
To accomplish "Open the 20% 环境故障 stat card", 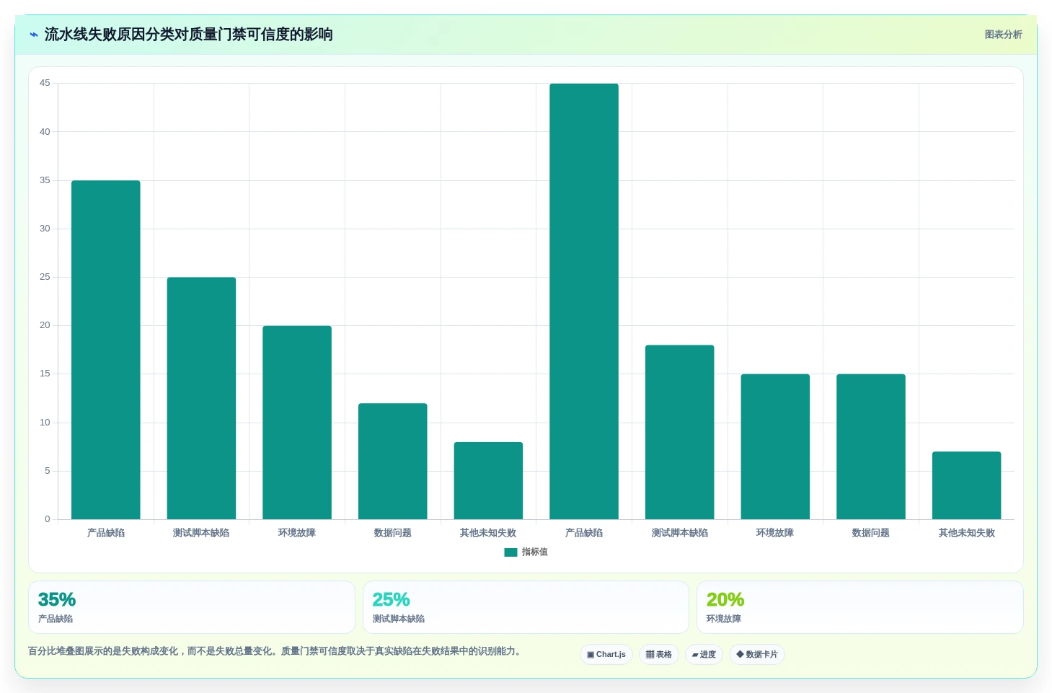I will point(859,607).
